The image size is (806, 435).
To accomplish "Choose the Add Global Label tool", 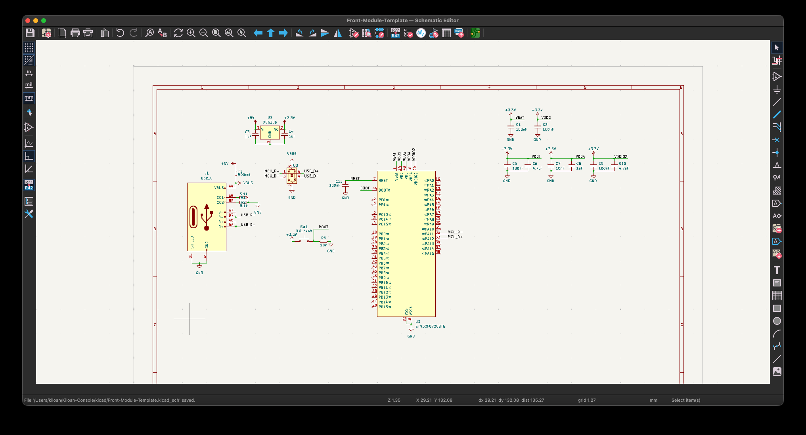I will coord(777,203).
